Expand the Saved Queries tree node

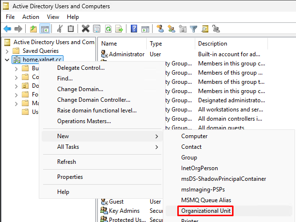[7, 51]
